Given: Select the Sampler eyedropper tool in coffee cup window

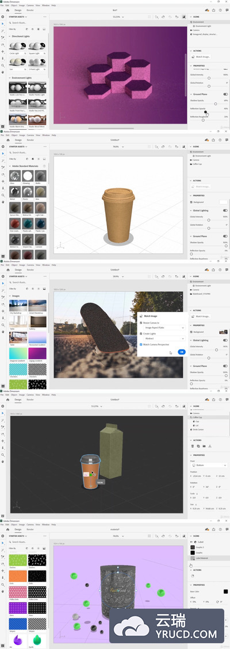Looking at the screenshot, I should 3,167.
